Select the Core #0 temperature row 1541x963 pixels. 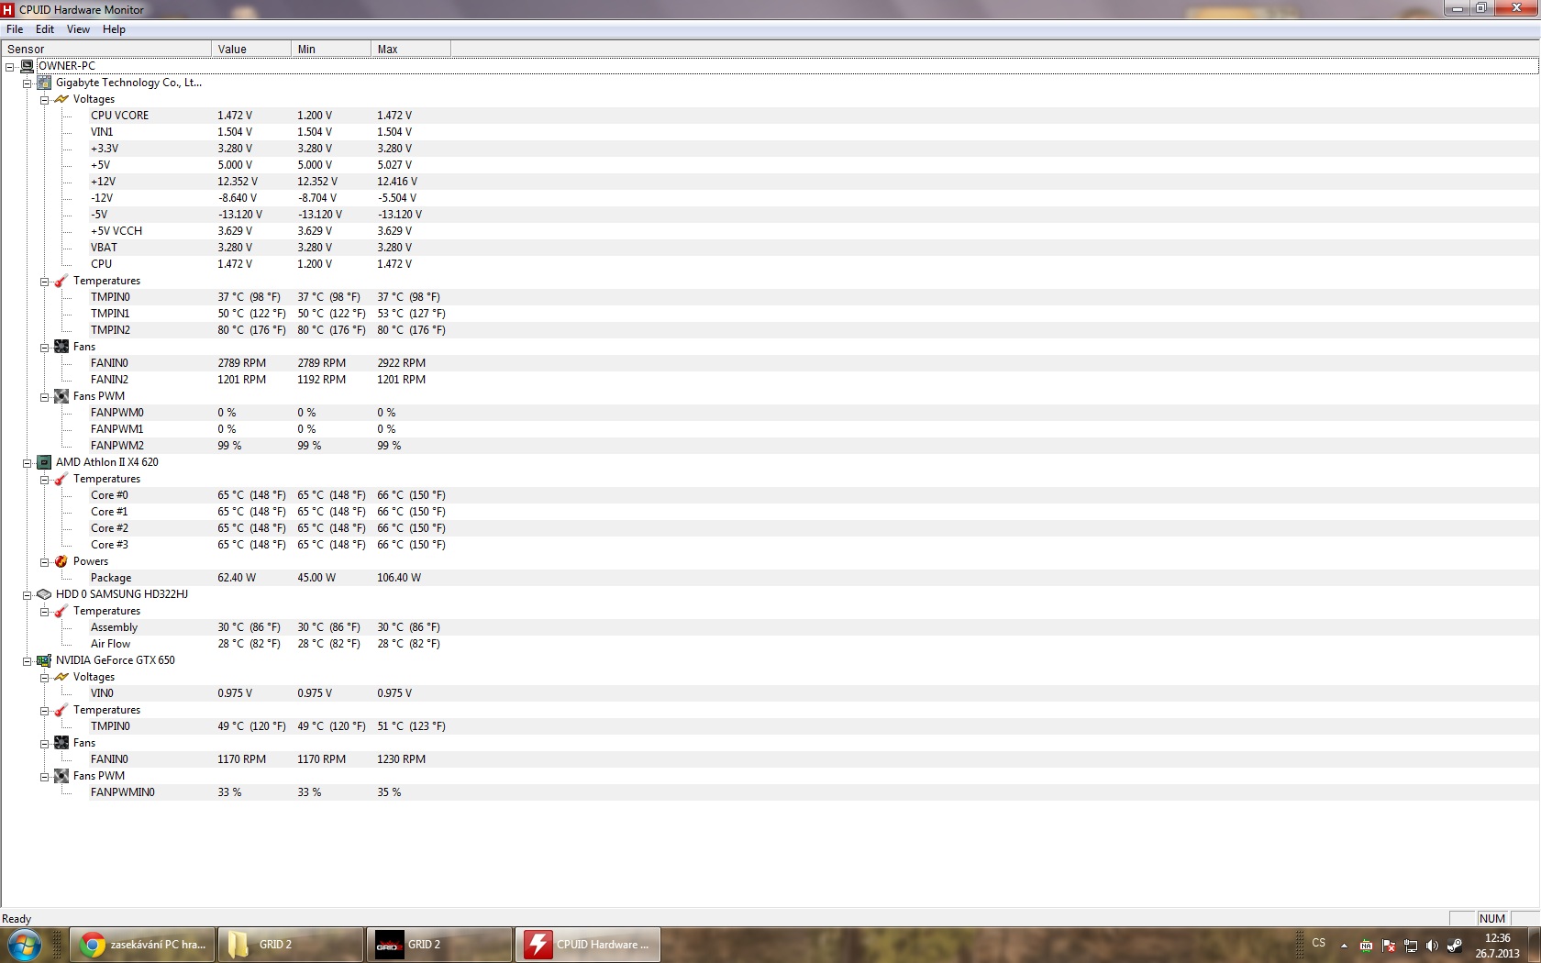814,495
